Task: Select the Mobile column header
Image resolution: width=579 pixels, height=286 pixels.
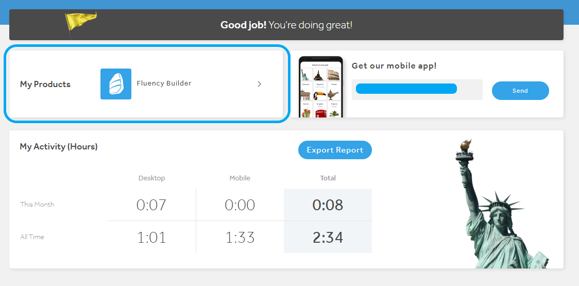Action: tap(240, 178)
